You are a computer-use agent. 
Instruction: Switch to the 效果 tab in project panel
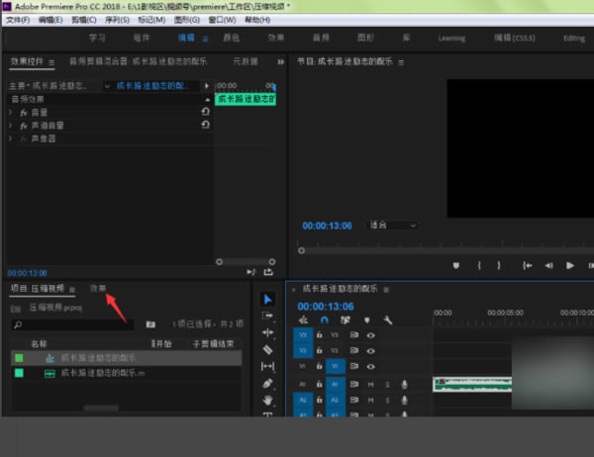[98, 288]
